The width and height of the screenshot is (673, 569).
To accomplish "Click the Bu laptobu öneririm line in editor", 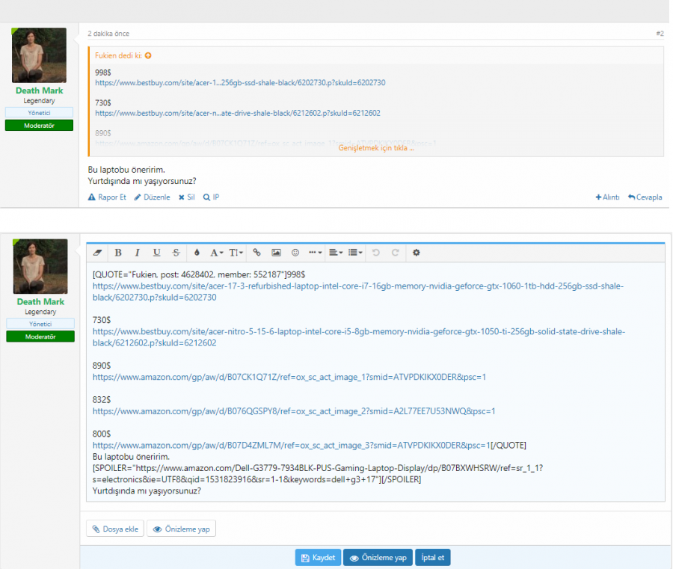I will pos(131,457).
